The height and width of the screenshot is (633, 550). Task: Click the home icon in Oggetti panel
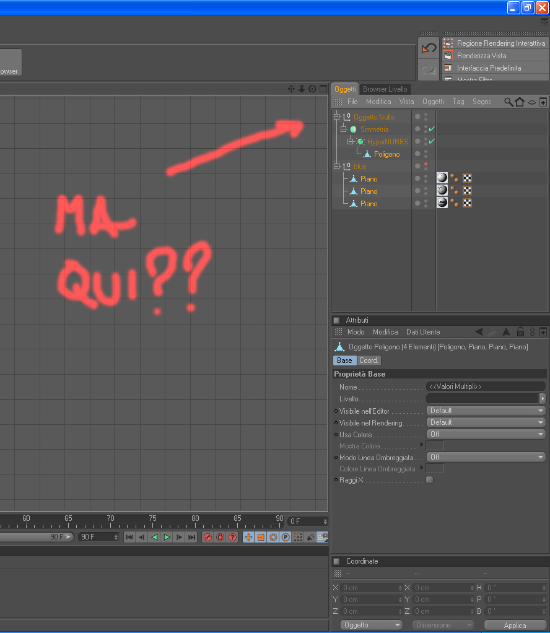click(x=520, y=102)
